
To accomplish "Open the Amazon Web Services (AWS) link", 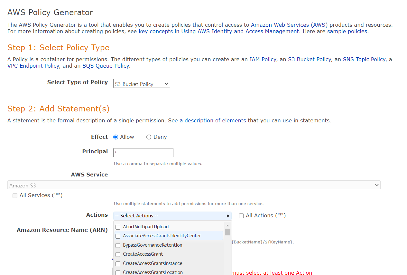I will 289,25.
